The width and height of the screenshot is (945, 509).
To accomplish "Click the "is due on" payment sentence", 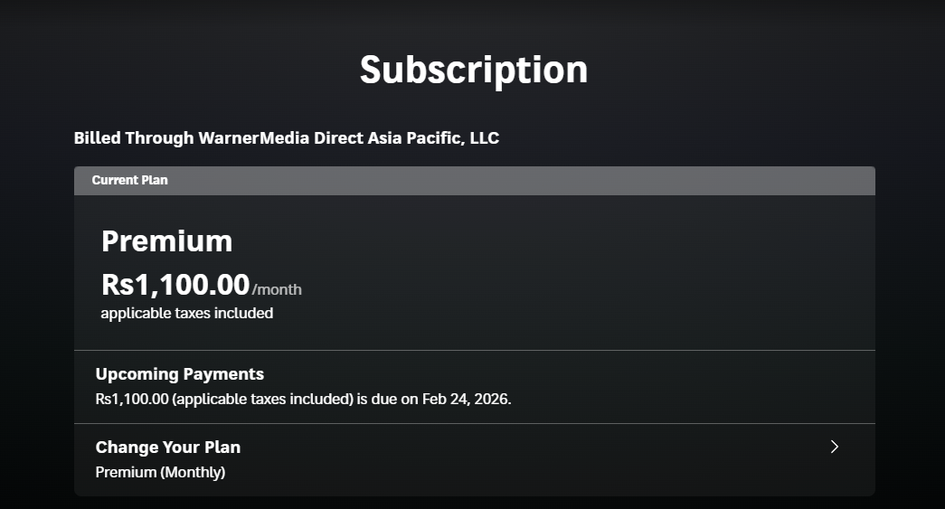I will [388, 399].
